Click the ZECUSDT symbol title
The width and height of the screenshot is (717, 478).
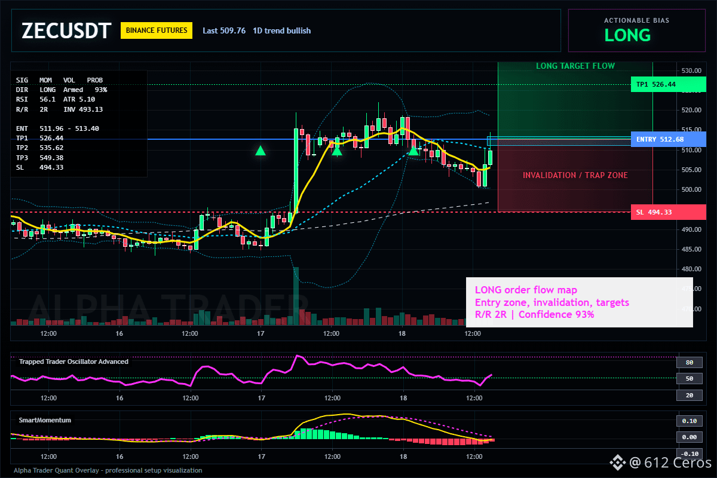[66, 30]
